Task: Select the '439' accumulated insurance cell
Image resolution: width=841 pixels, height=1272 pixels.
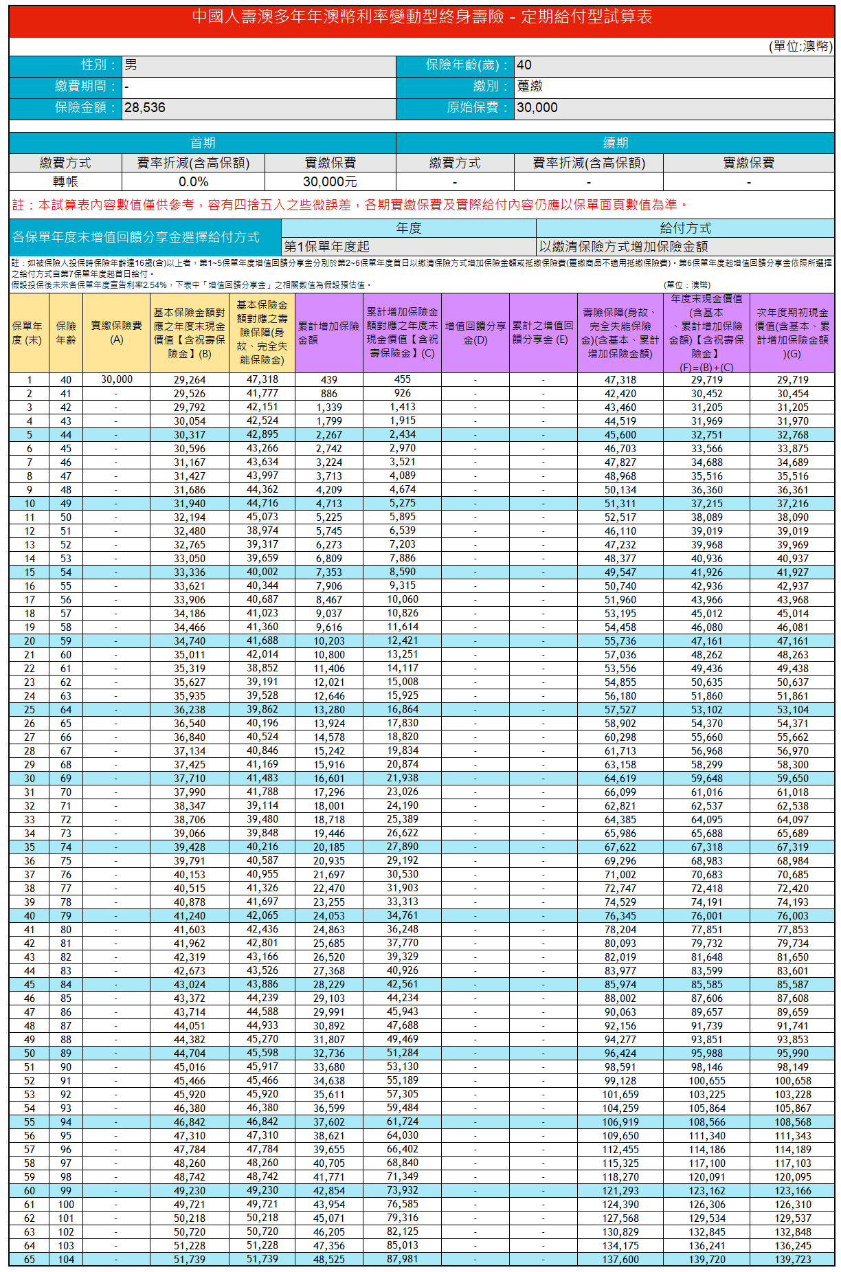Action: pos(329,380)
